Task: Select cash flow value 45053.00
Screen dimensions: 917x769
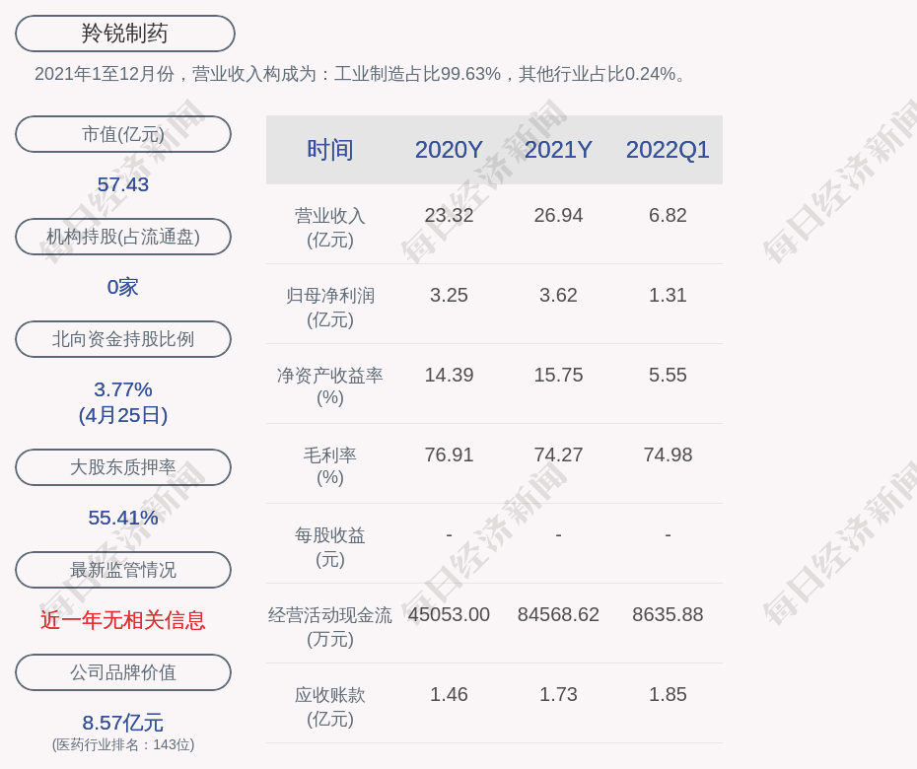Action: pos(449,614)
